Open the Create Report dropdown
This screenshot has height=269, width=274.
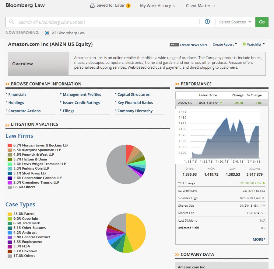225,44
